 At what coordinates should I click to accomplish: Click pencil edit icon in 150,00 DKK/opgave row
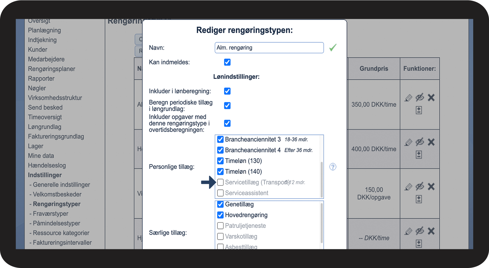(408, 187)
